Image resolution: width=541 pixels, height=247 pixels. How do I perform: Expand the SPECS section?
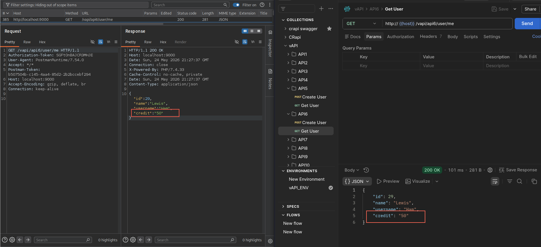pyautogui.click(x=283, y=207)
